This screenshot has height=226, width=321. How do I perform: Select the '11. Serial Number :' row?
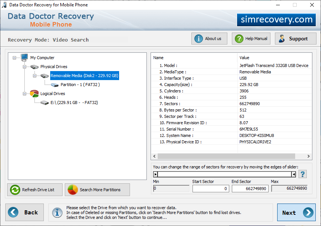[x=231, y=129]
